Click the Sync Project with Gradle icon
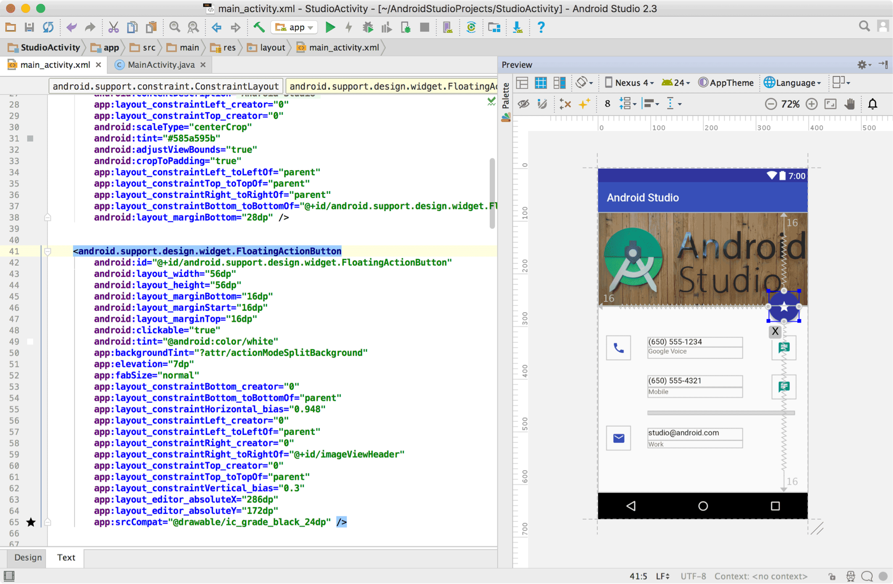Screen dimensions: 893x584 click(471, 27)
